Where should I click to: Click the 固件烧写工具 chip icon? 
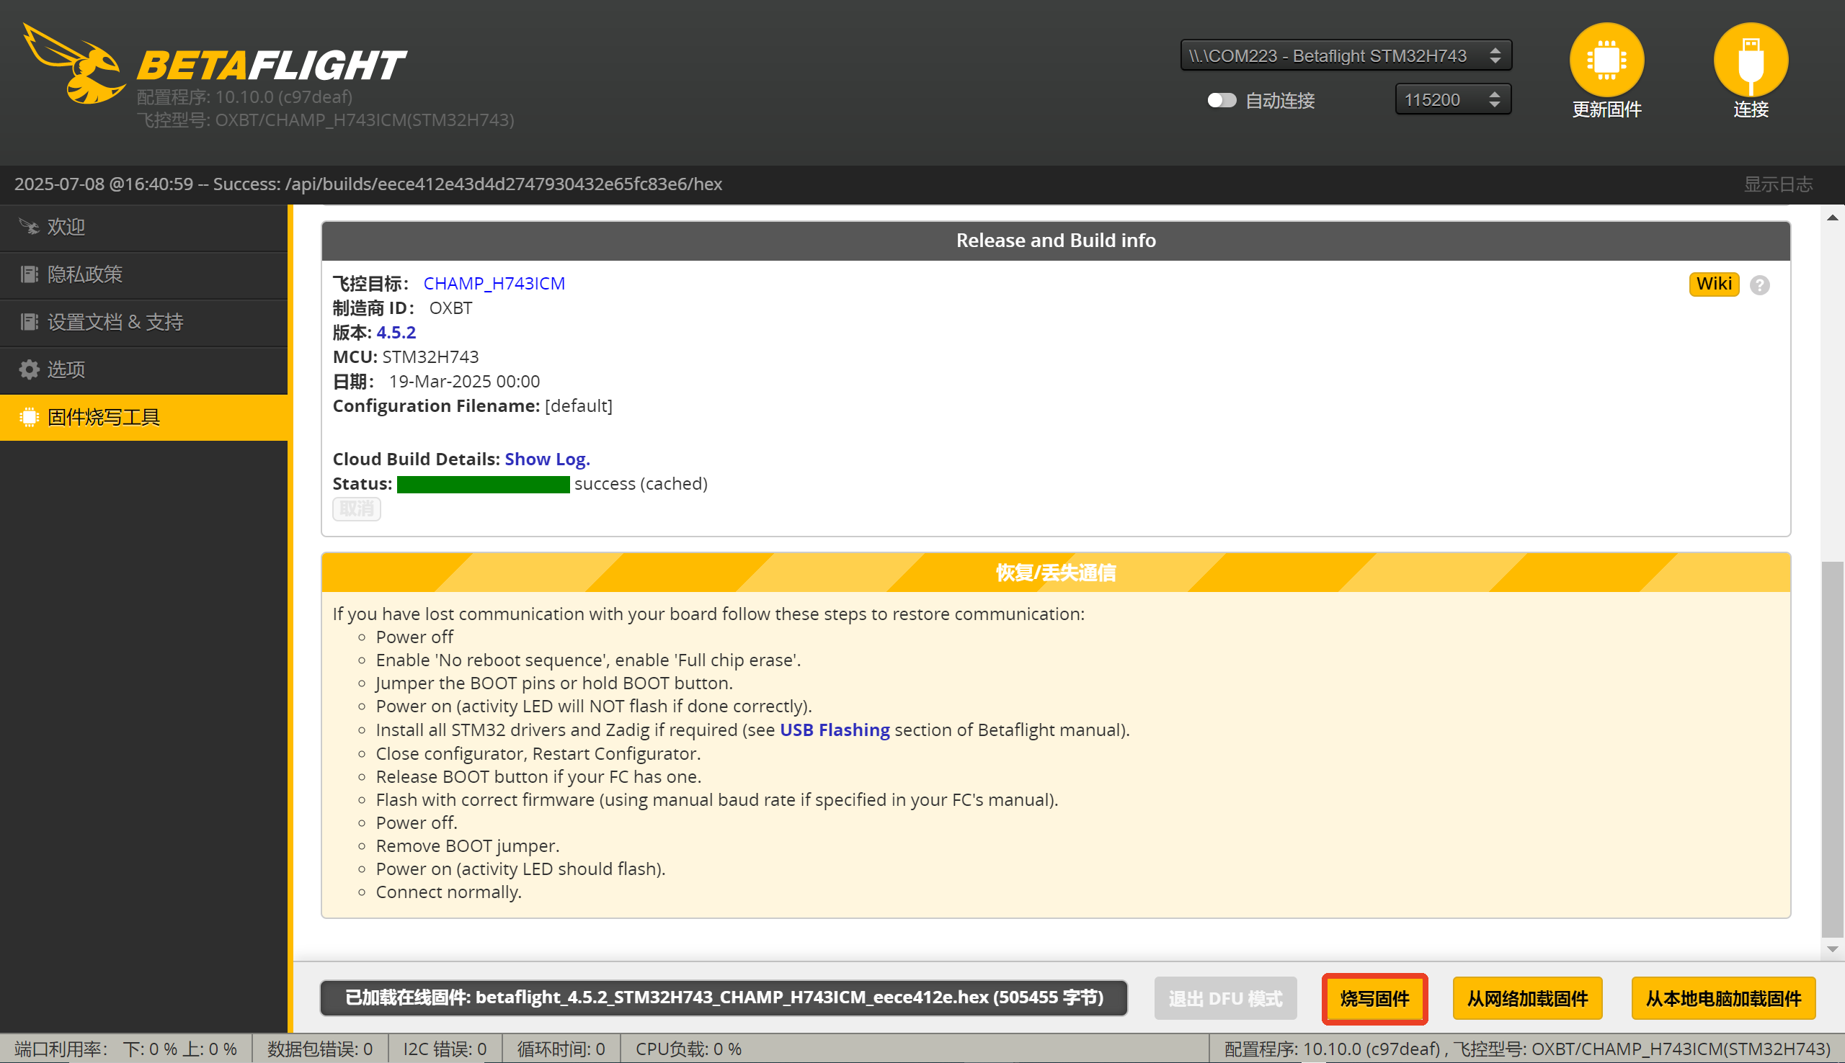[30, 417]
